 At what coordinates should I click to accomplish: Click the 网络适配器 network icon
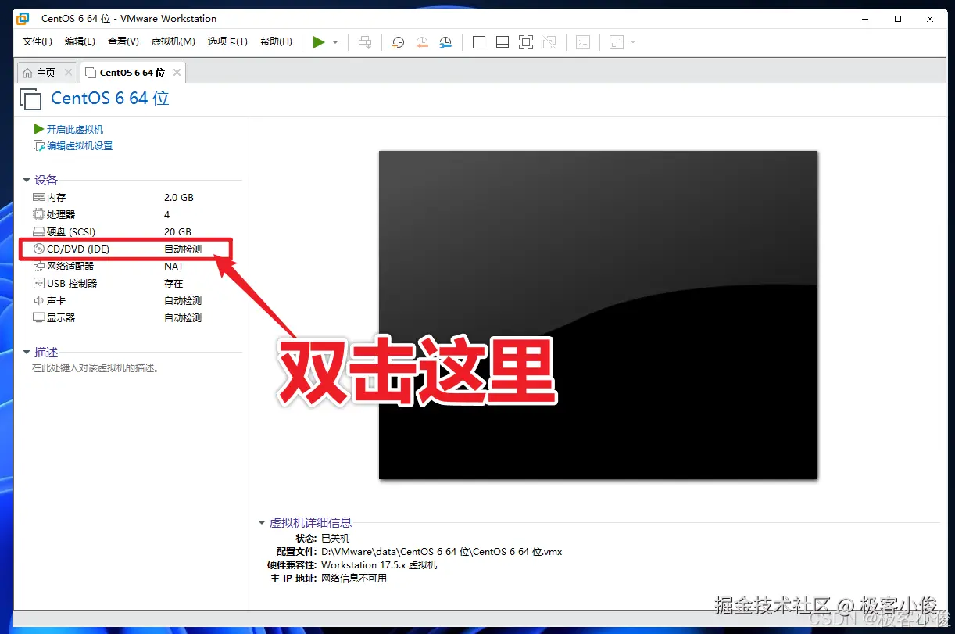click(39, 267)
